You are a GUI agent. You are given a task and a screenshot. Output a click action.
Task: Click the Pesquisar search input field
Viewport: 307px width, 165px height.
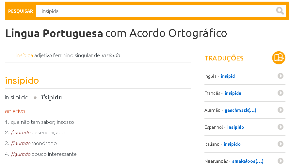click(156, 11)
